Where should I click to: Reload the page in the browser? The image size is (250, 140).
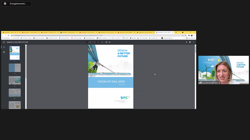pyautogui.click(x=8, y=35)
